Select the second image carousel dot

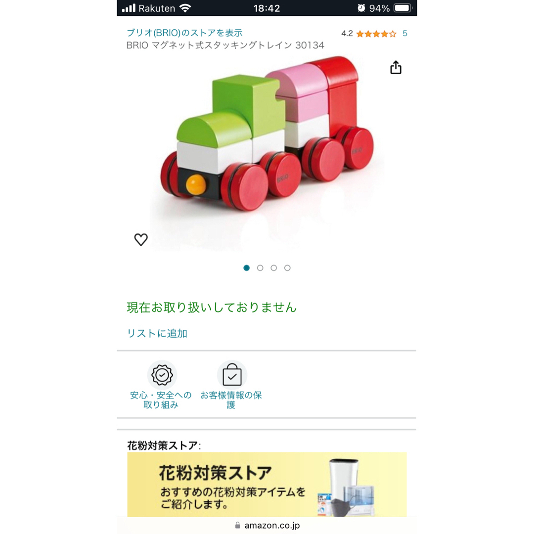click(x=260, y=268)
